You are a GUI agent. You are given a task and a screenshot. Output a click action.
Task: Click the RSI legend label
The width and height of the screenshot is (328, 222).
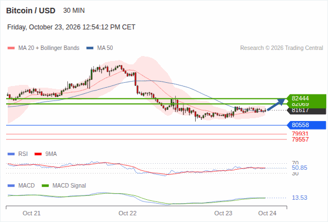[x=23, y=154]
